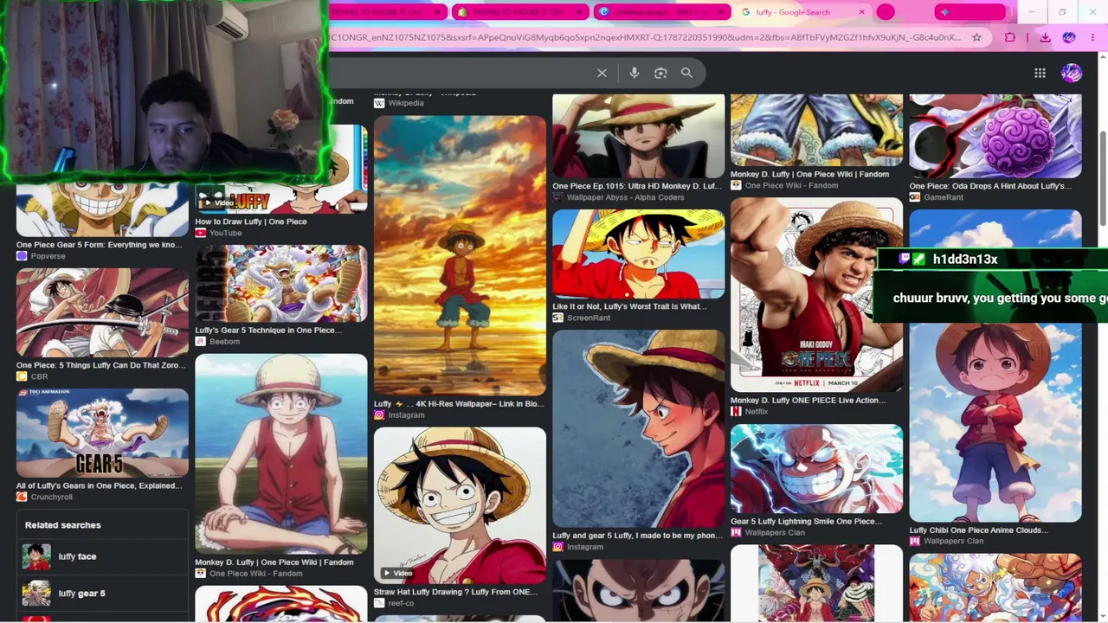Open the Straw Hat Luffy drawing video thumbnail
Image resolution: width=1108 pixels, height=623 pixels.
pyautogui.click(x=460, y=504)
